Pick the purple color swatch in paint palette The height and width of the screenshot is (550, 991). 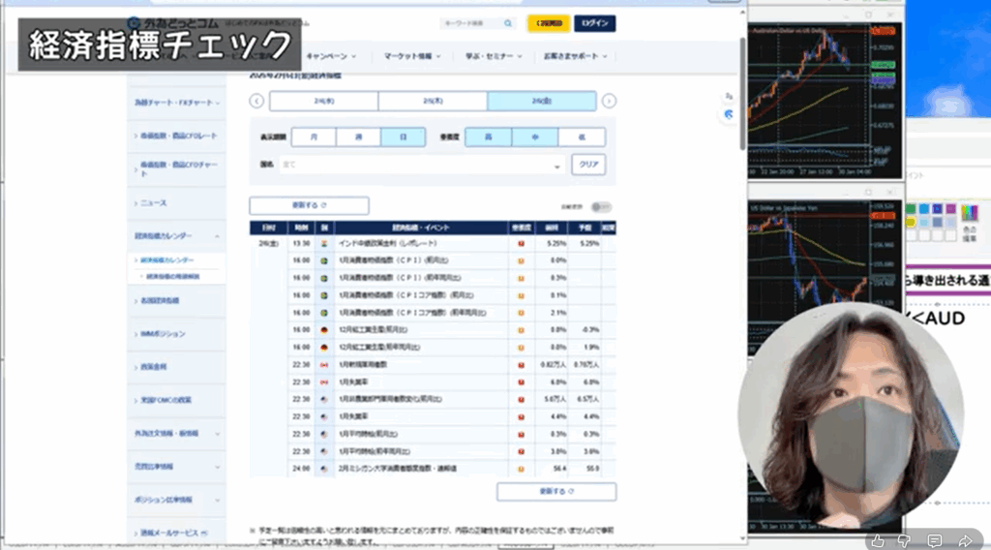[x=949, y=209]
